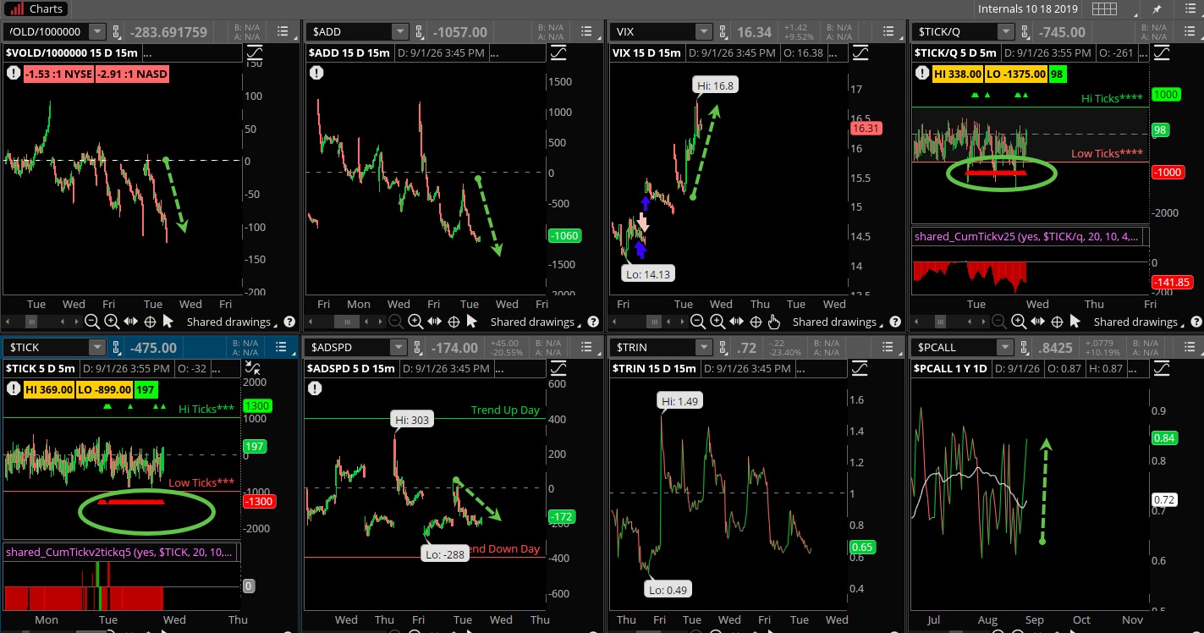Open help icon beside VOLD Shared drawings
The height and width of the screenshot is (633, 1204).
point(289,322)
